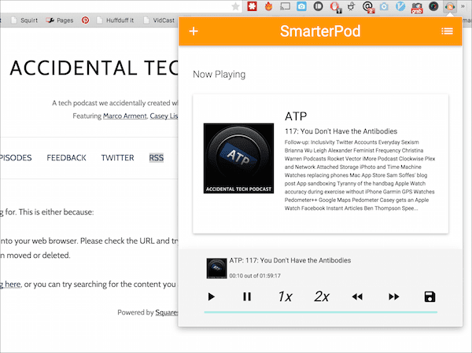Open the Pages bookmark
Viewport: 472px width, 353px height.
[x=60, y=20]
